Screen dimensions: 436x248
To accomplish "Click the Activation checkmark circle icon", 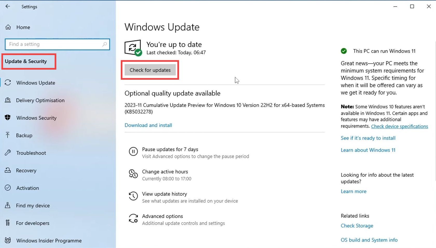I will (8, 188).
